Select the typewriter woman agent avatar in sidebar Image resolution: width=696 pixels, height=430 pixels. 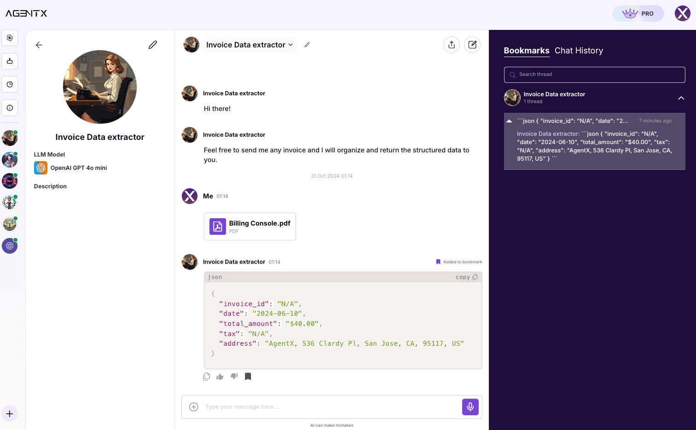tap(10, 138)
